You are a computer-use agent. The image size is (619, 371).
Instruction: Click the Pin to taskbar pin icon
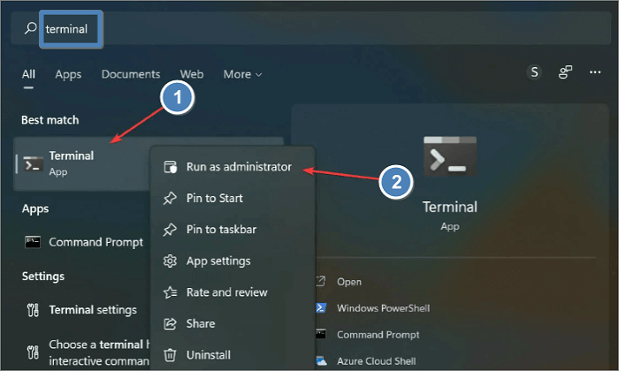(x=170, y=230)
